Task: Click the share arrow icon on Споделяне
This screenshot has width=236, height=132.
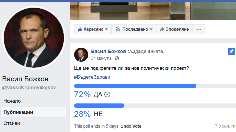Action: (x=162, y=29)
